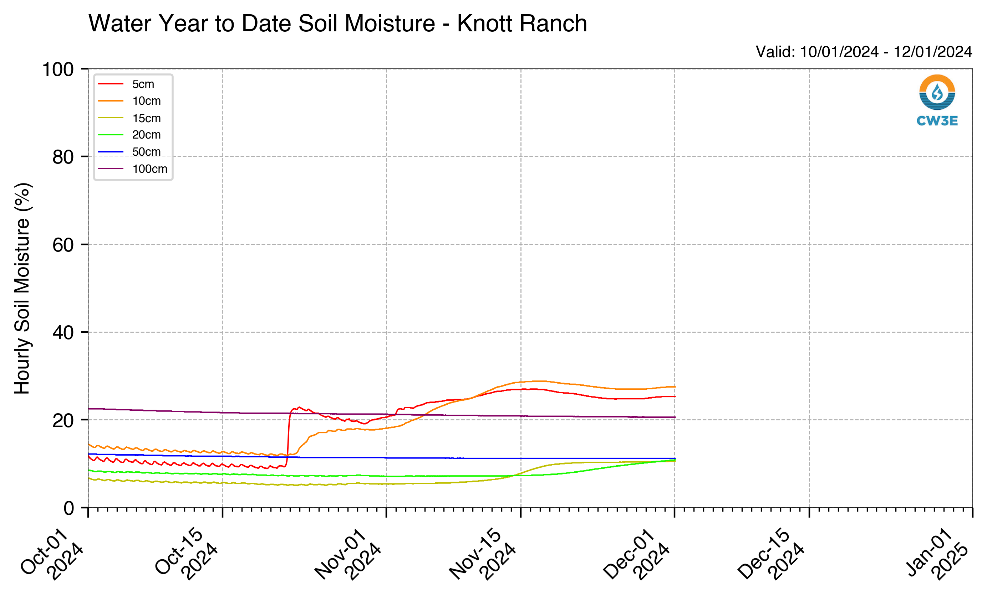Select the 20cm legend label

tap(146, 135)
